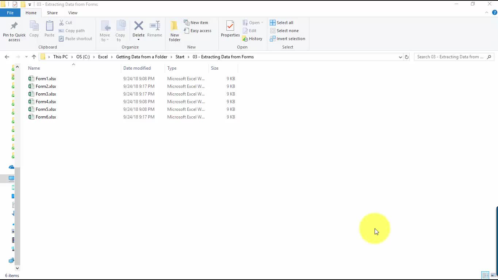
Task: Switch to large thumbnails view icon
Action: point(493,276)
